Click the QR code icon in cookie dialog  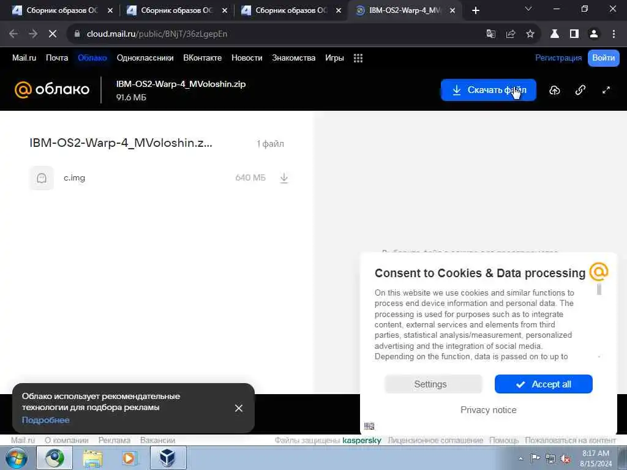(x=369, y=426)
